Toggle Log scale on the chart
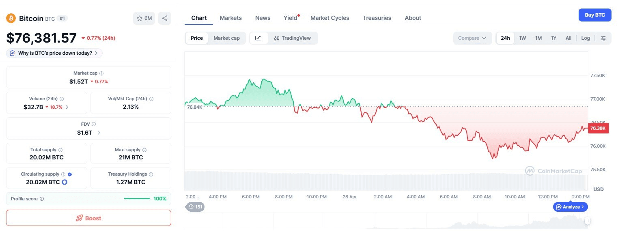 [585, 38]
